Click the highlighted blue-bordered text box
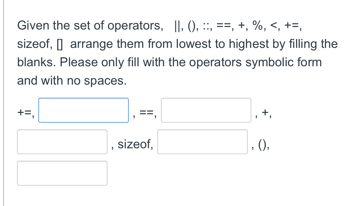 [x=83, y=110]
